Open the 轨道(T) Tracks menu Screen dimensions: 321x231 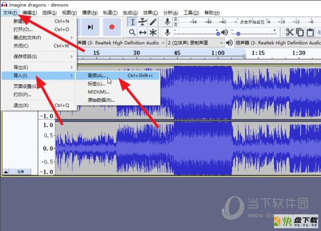pyautogui.click(x=110, y=13)
